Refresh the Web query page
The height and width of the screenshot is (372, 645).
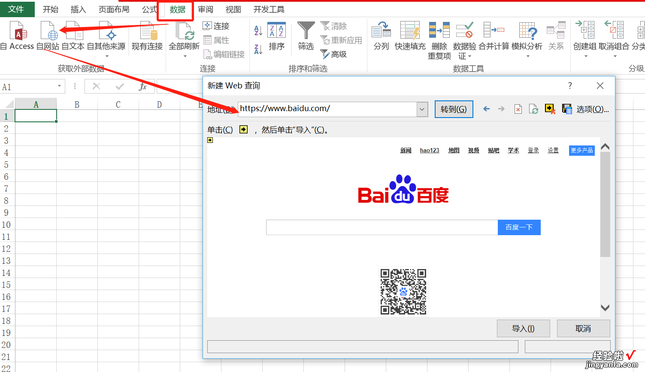533,109
